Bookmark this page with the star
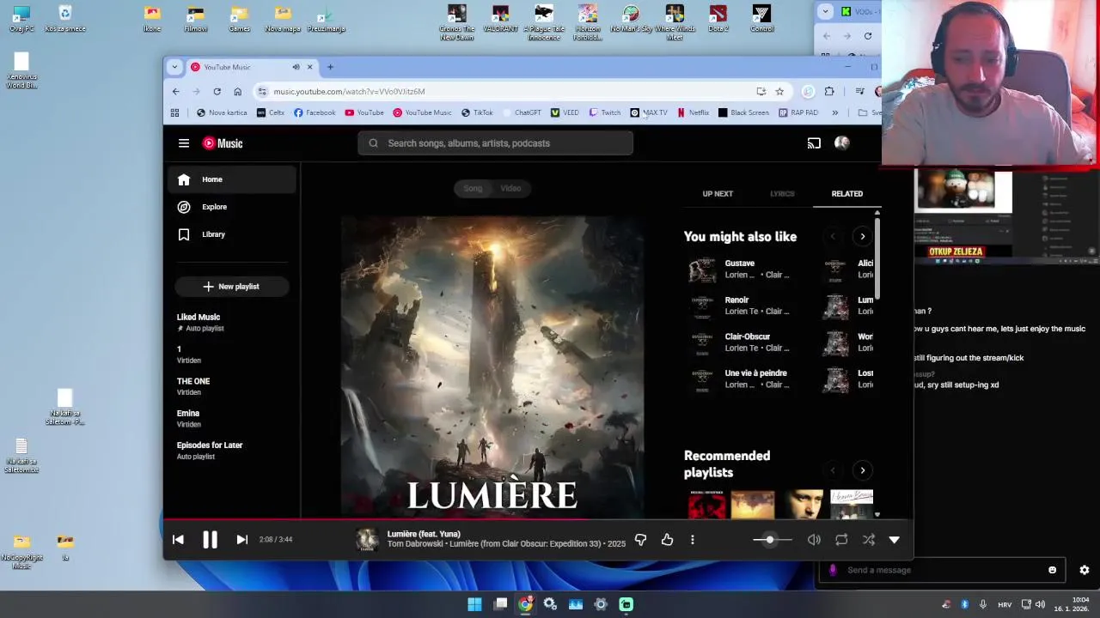The height and width of the screenshot is (618, 1100). (779, 91)
